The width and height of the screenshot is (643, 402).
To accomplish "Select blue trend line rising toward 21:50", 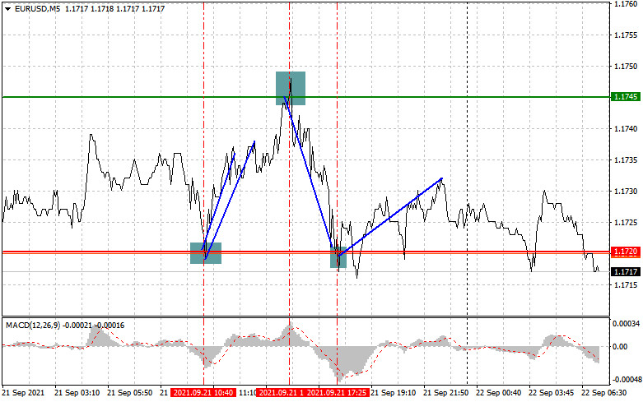I will point(391,215).
